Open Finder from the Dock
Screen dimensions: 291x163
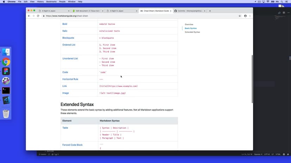pyautogui.click(x=6, y=52)
